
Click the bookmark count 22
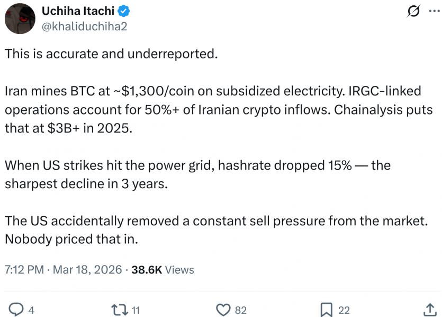tap(344, 310)
